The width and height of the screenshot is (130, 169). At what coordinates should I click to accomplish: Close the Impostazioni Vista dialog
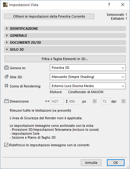(x=123, y=5)
